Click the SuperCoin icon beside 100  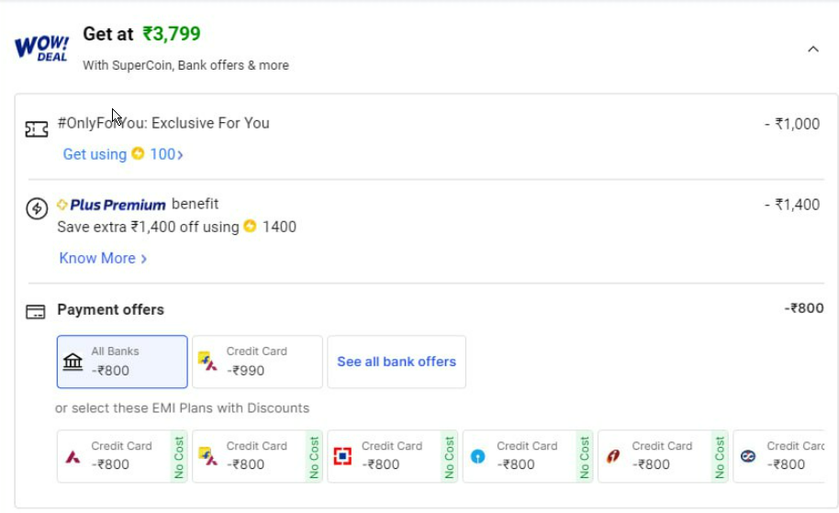click(x=138, y=153)
